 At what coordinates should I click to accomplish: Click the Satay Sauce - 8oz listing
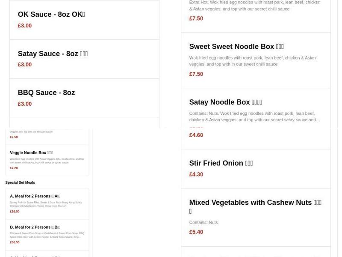52,54
